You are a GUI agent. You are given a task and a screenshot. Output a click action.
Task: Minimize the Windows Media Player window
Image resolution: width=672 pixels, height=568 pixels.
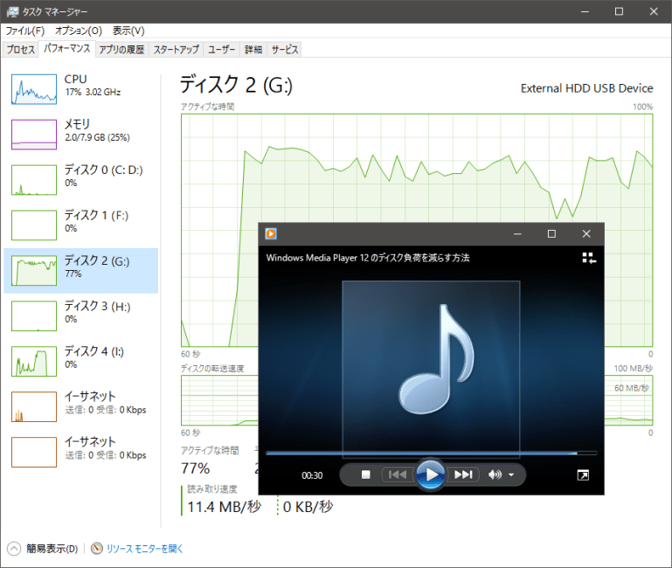pyautogui.click(x=517, y=233)
